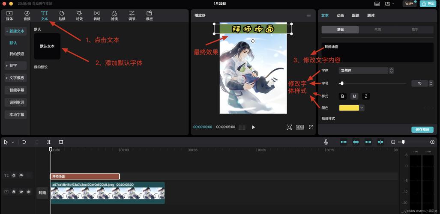Play the preview in the player

253,127
